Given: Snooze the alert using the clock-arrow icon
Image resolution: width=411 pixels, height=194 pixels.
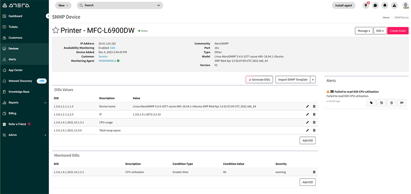Looking at the screenshot, I should 382,103.
